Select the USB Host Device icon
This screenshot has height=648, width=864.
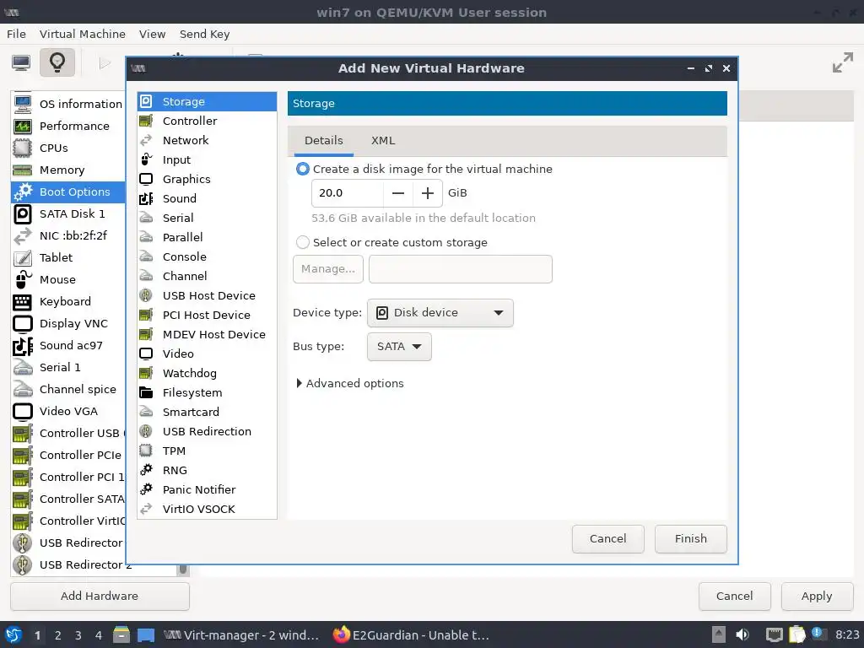point(146,295)
